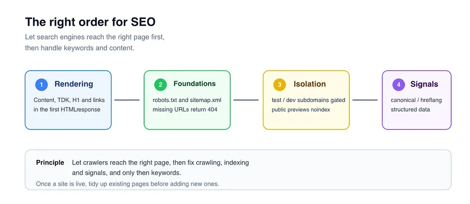Click the 'Principle' label
Viewport: 470px width, 204px height.
pyautogui.click(x=50, y=163)
